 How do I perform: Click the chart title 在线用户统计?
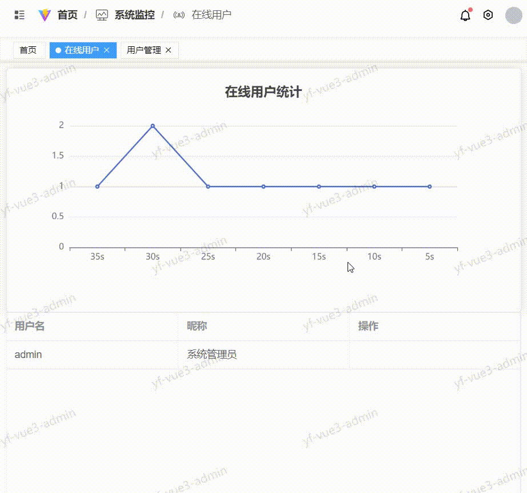pyautogui.click(x=263, y=92)
